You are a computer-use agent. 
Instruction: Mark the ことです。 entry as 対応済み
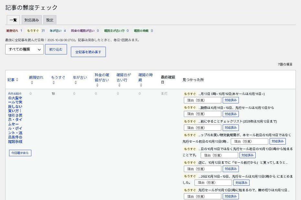248,155
